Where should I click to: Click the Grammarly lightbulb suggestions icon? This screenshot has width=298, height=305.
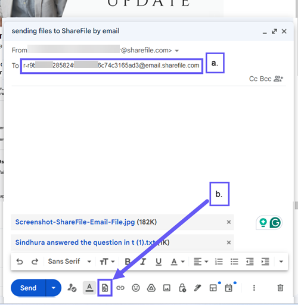click(263, 222)
